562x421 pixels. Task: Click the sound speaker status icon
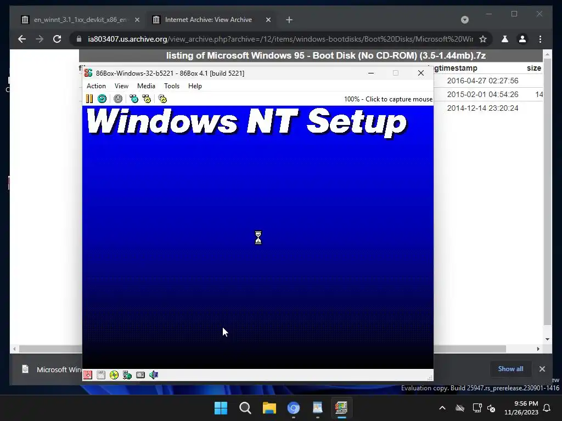[x=154, y=375]
